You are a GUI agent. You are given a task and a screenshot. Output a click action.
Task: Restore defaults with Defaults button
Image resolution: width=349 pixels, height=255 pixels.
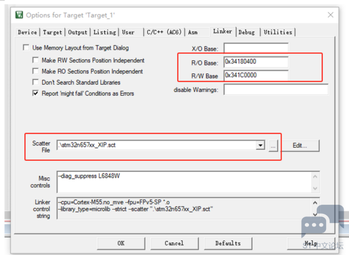(x=228, y=243)
